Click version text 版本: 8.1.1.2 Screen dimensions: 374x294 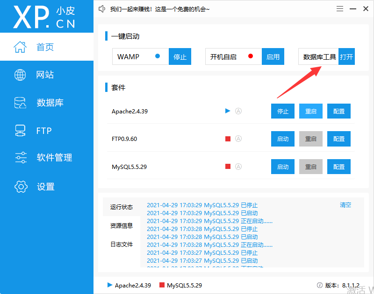(x=342, y=285)
